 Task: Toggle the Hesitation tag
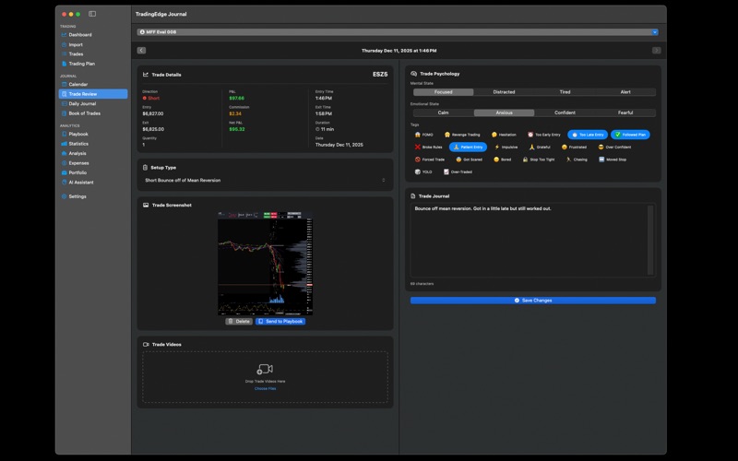coord(504,135)
